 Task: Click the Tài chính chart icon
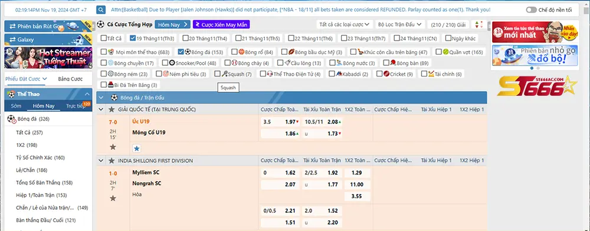431,74
